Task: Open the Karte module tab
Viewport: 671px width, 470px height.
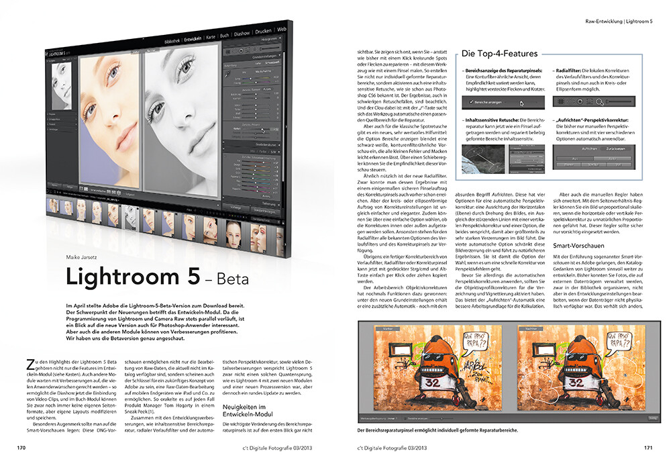Action: click(211, 37)
